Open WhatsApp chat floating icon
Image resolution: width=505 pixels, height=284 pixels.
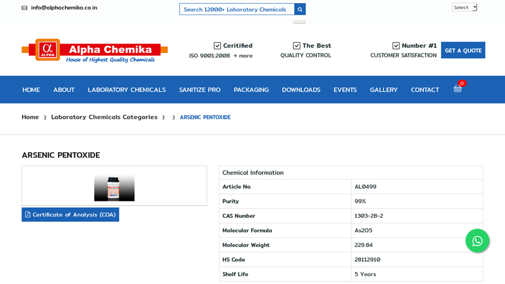click(x=477, y=241)
